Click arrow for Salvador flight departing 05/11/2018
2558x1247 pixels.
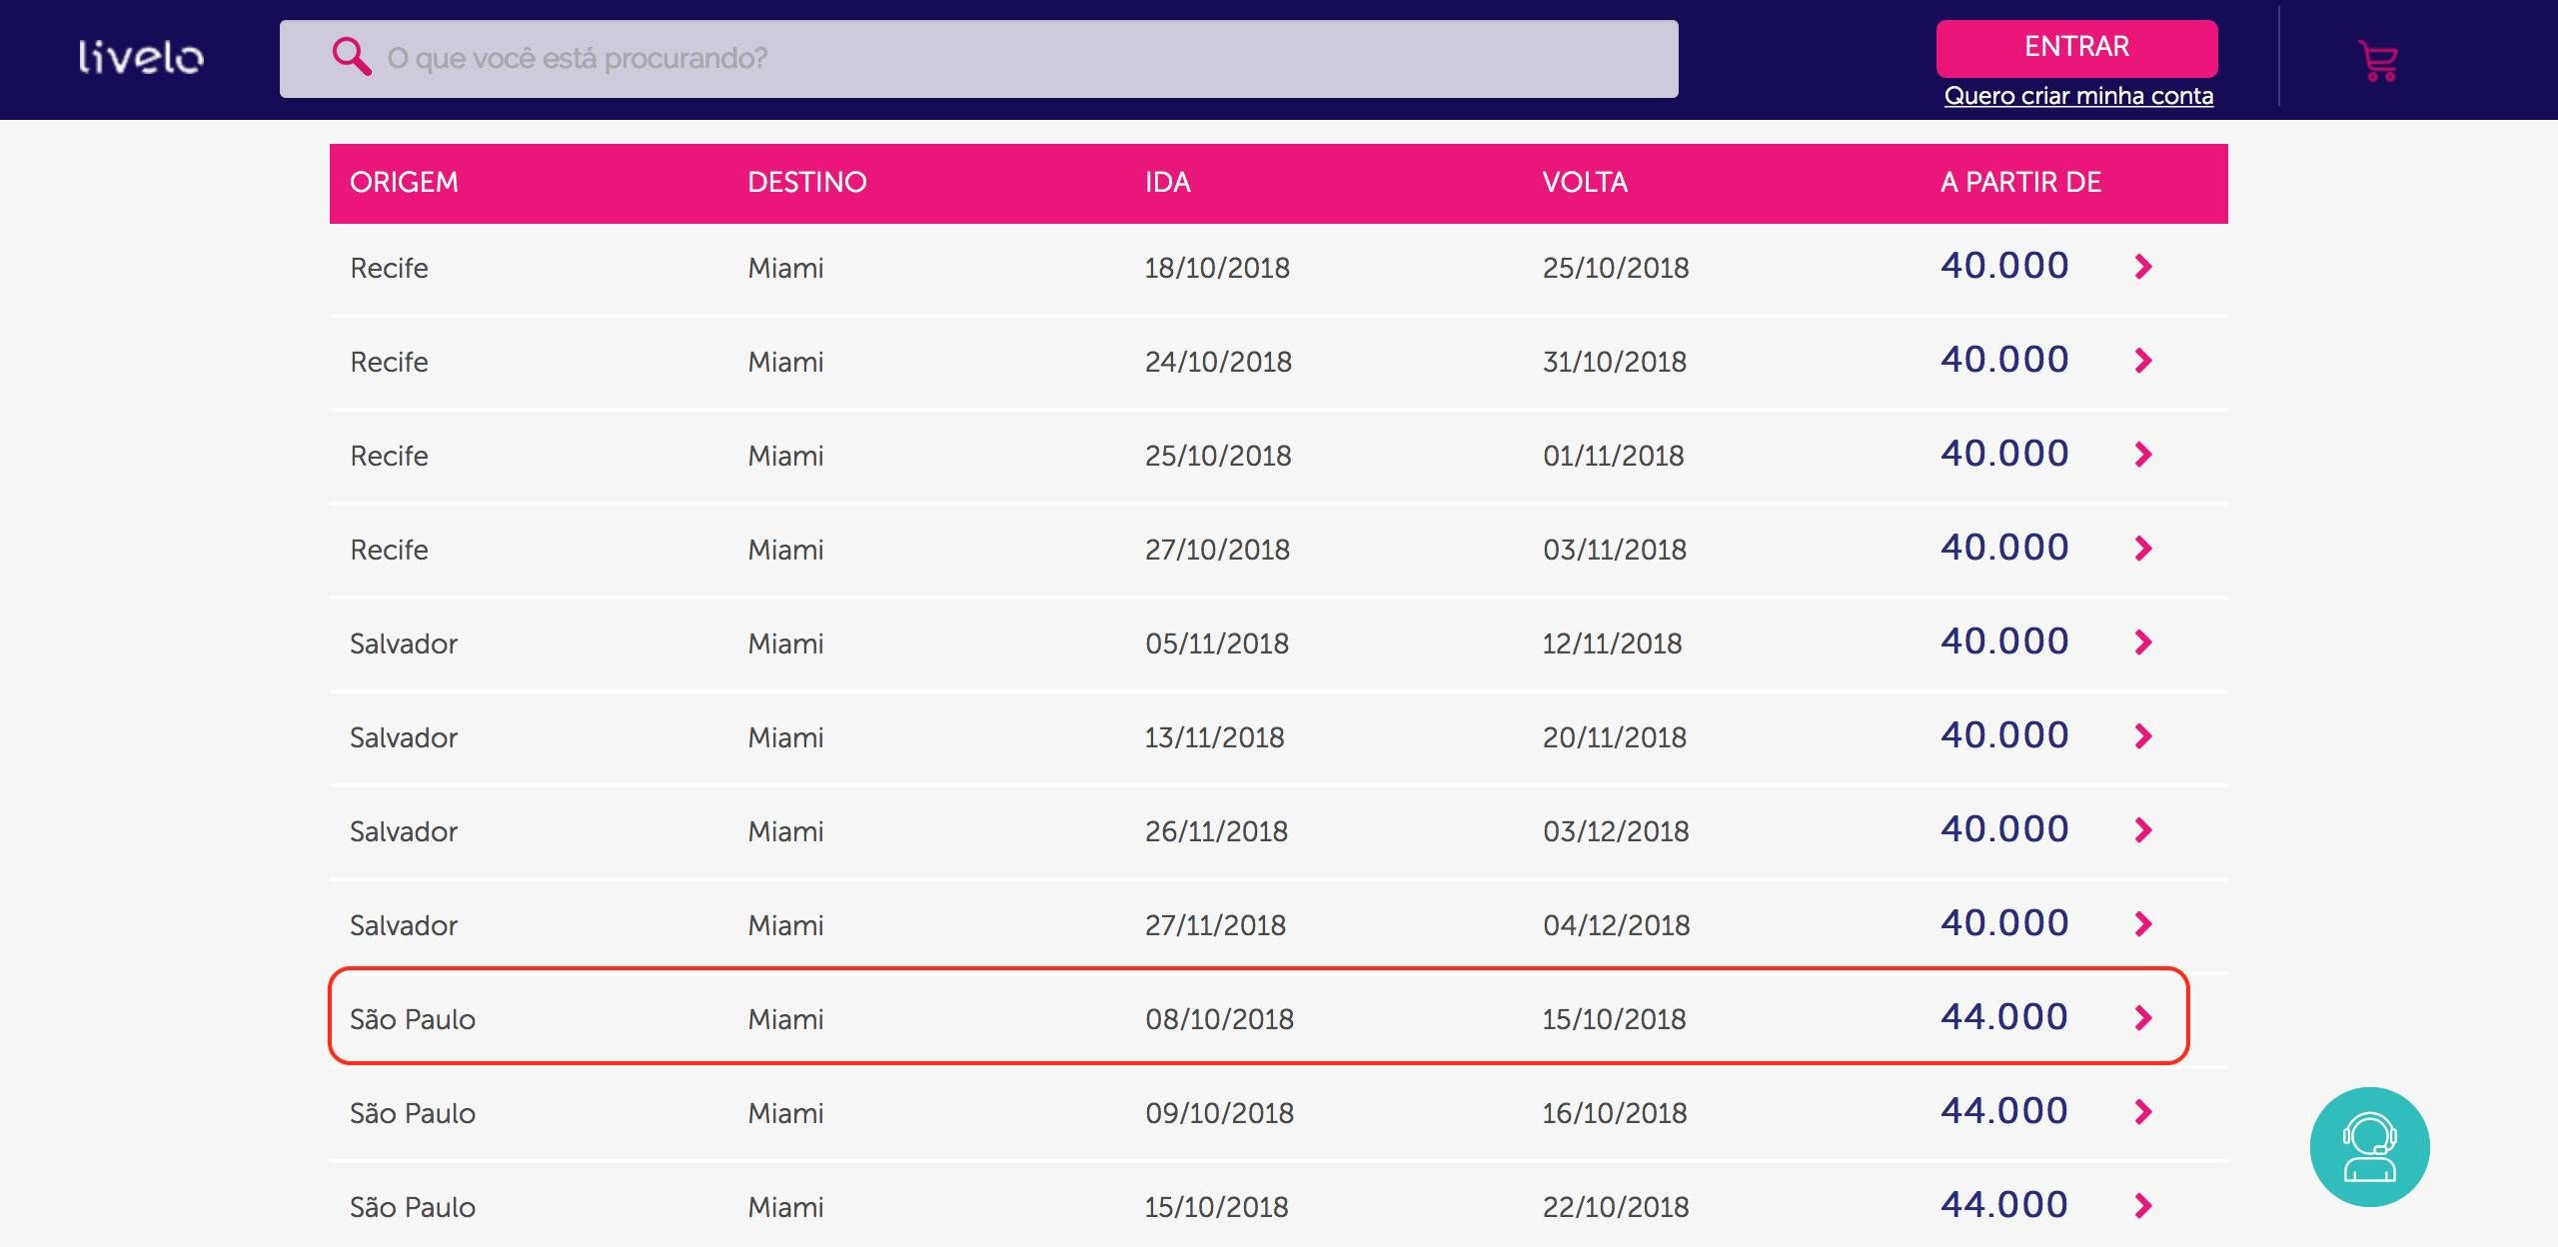tap(2143, 642)
